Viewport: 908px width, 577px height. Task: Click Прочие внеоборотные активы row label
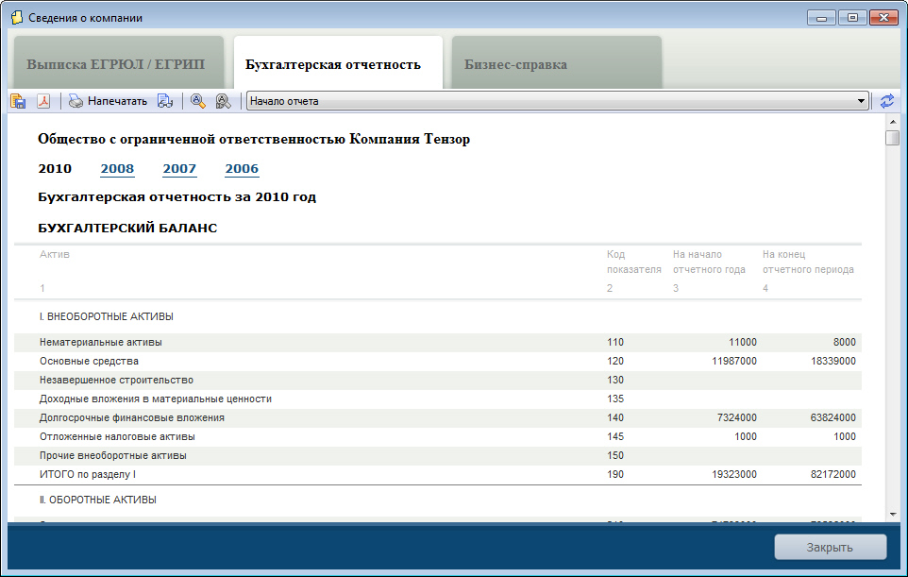(113, 455)
